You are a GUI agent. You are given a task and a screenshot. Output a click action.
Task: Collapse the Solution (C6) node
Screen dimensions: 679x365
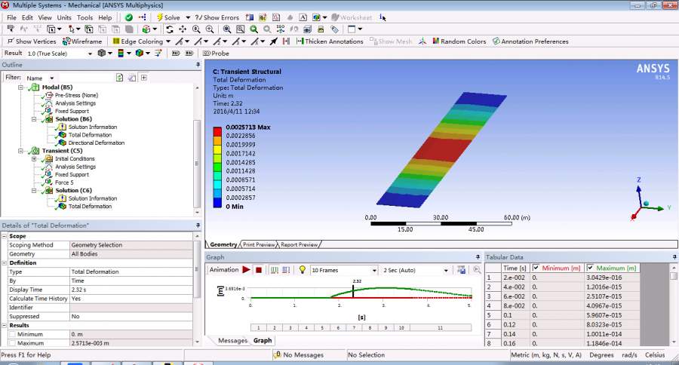tap(34, 191)
